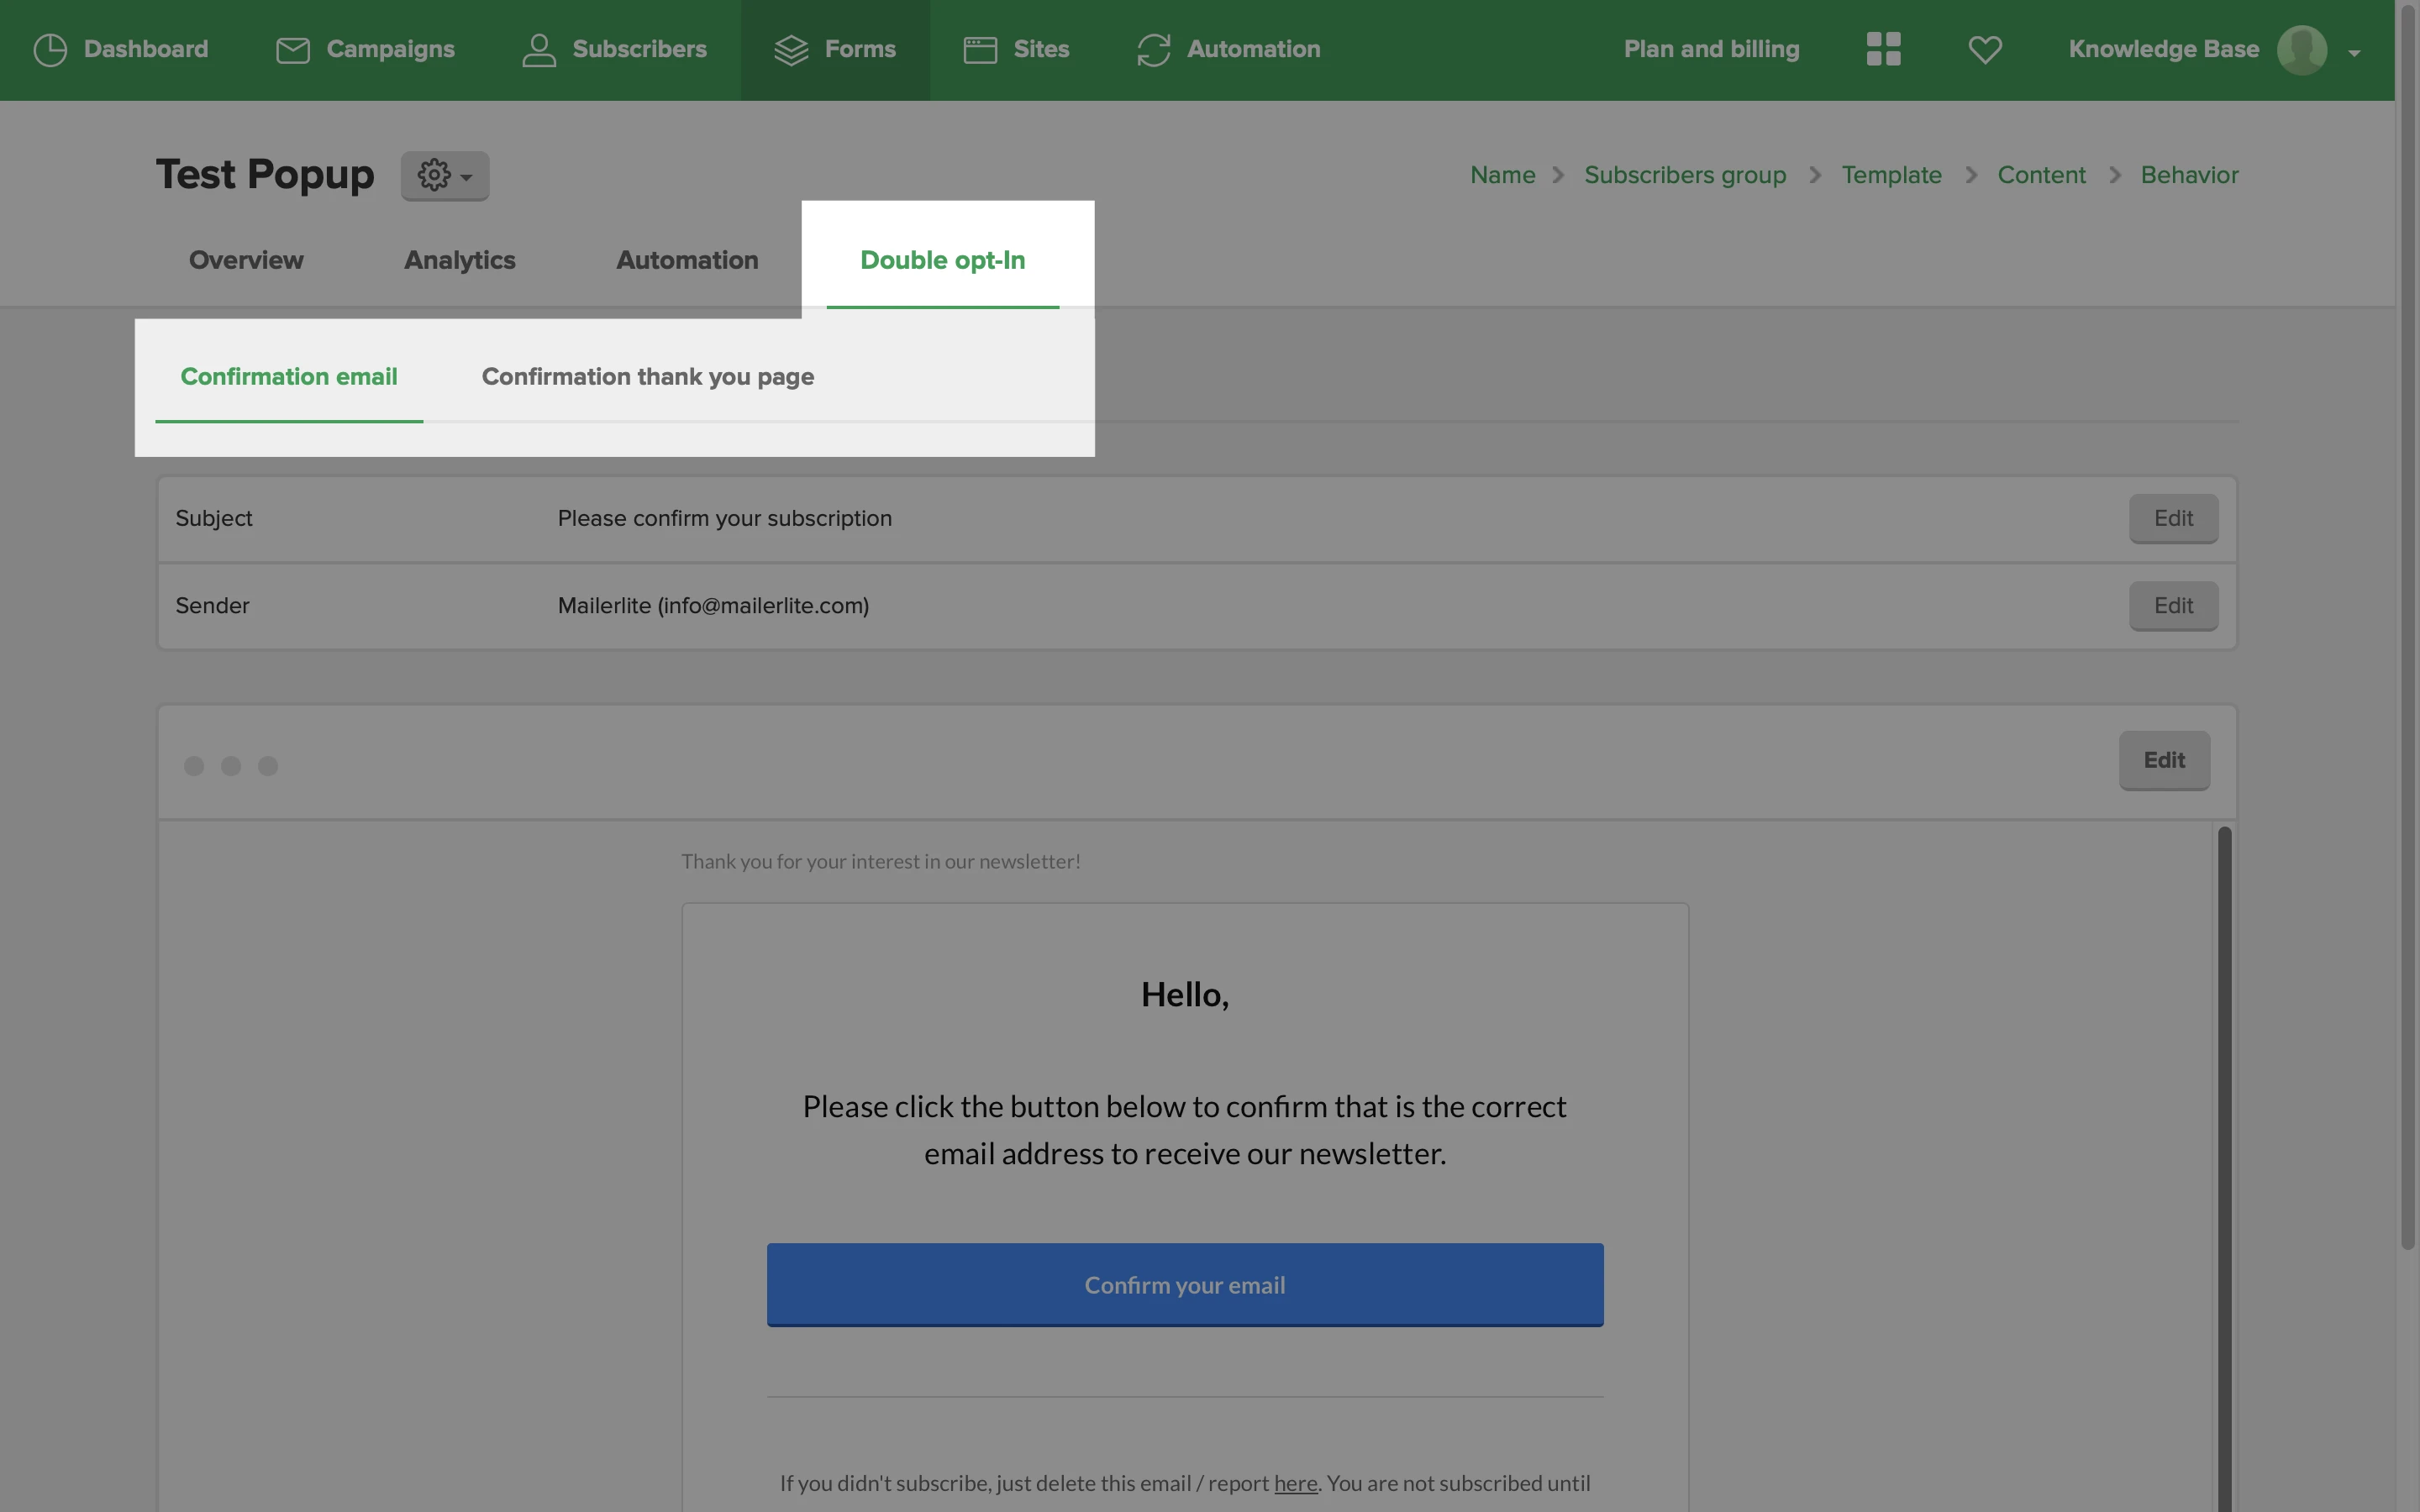Edit the Sender details
This screenshot has height=1512, width=2420.
(2173, 606)
